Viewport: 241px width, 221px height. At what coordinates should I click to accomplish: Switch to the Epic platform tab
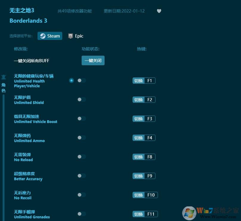click(x=76, y=36)
